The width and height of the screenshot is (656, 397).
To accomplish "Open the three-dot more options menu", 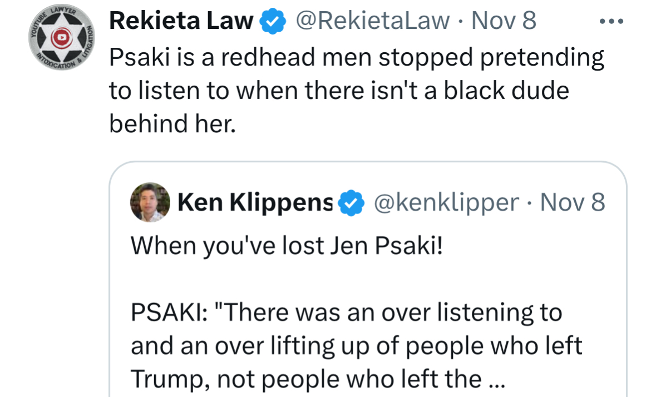I will click(611, 21).
